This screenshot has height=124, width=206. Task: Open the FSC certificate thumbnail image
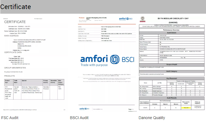(x=34, y=64)
